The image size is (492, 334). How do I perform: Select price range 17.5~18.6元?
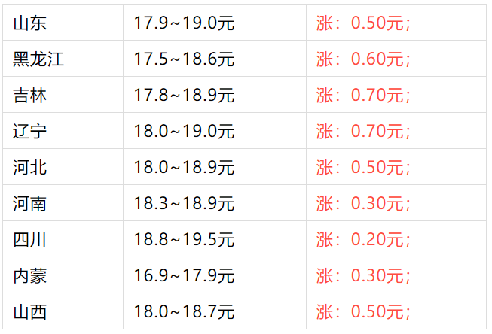[x=185, y=59]
